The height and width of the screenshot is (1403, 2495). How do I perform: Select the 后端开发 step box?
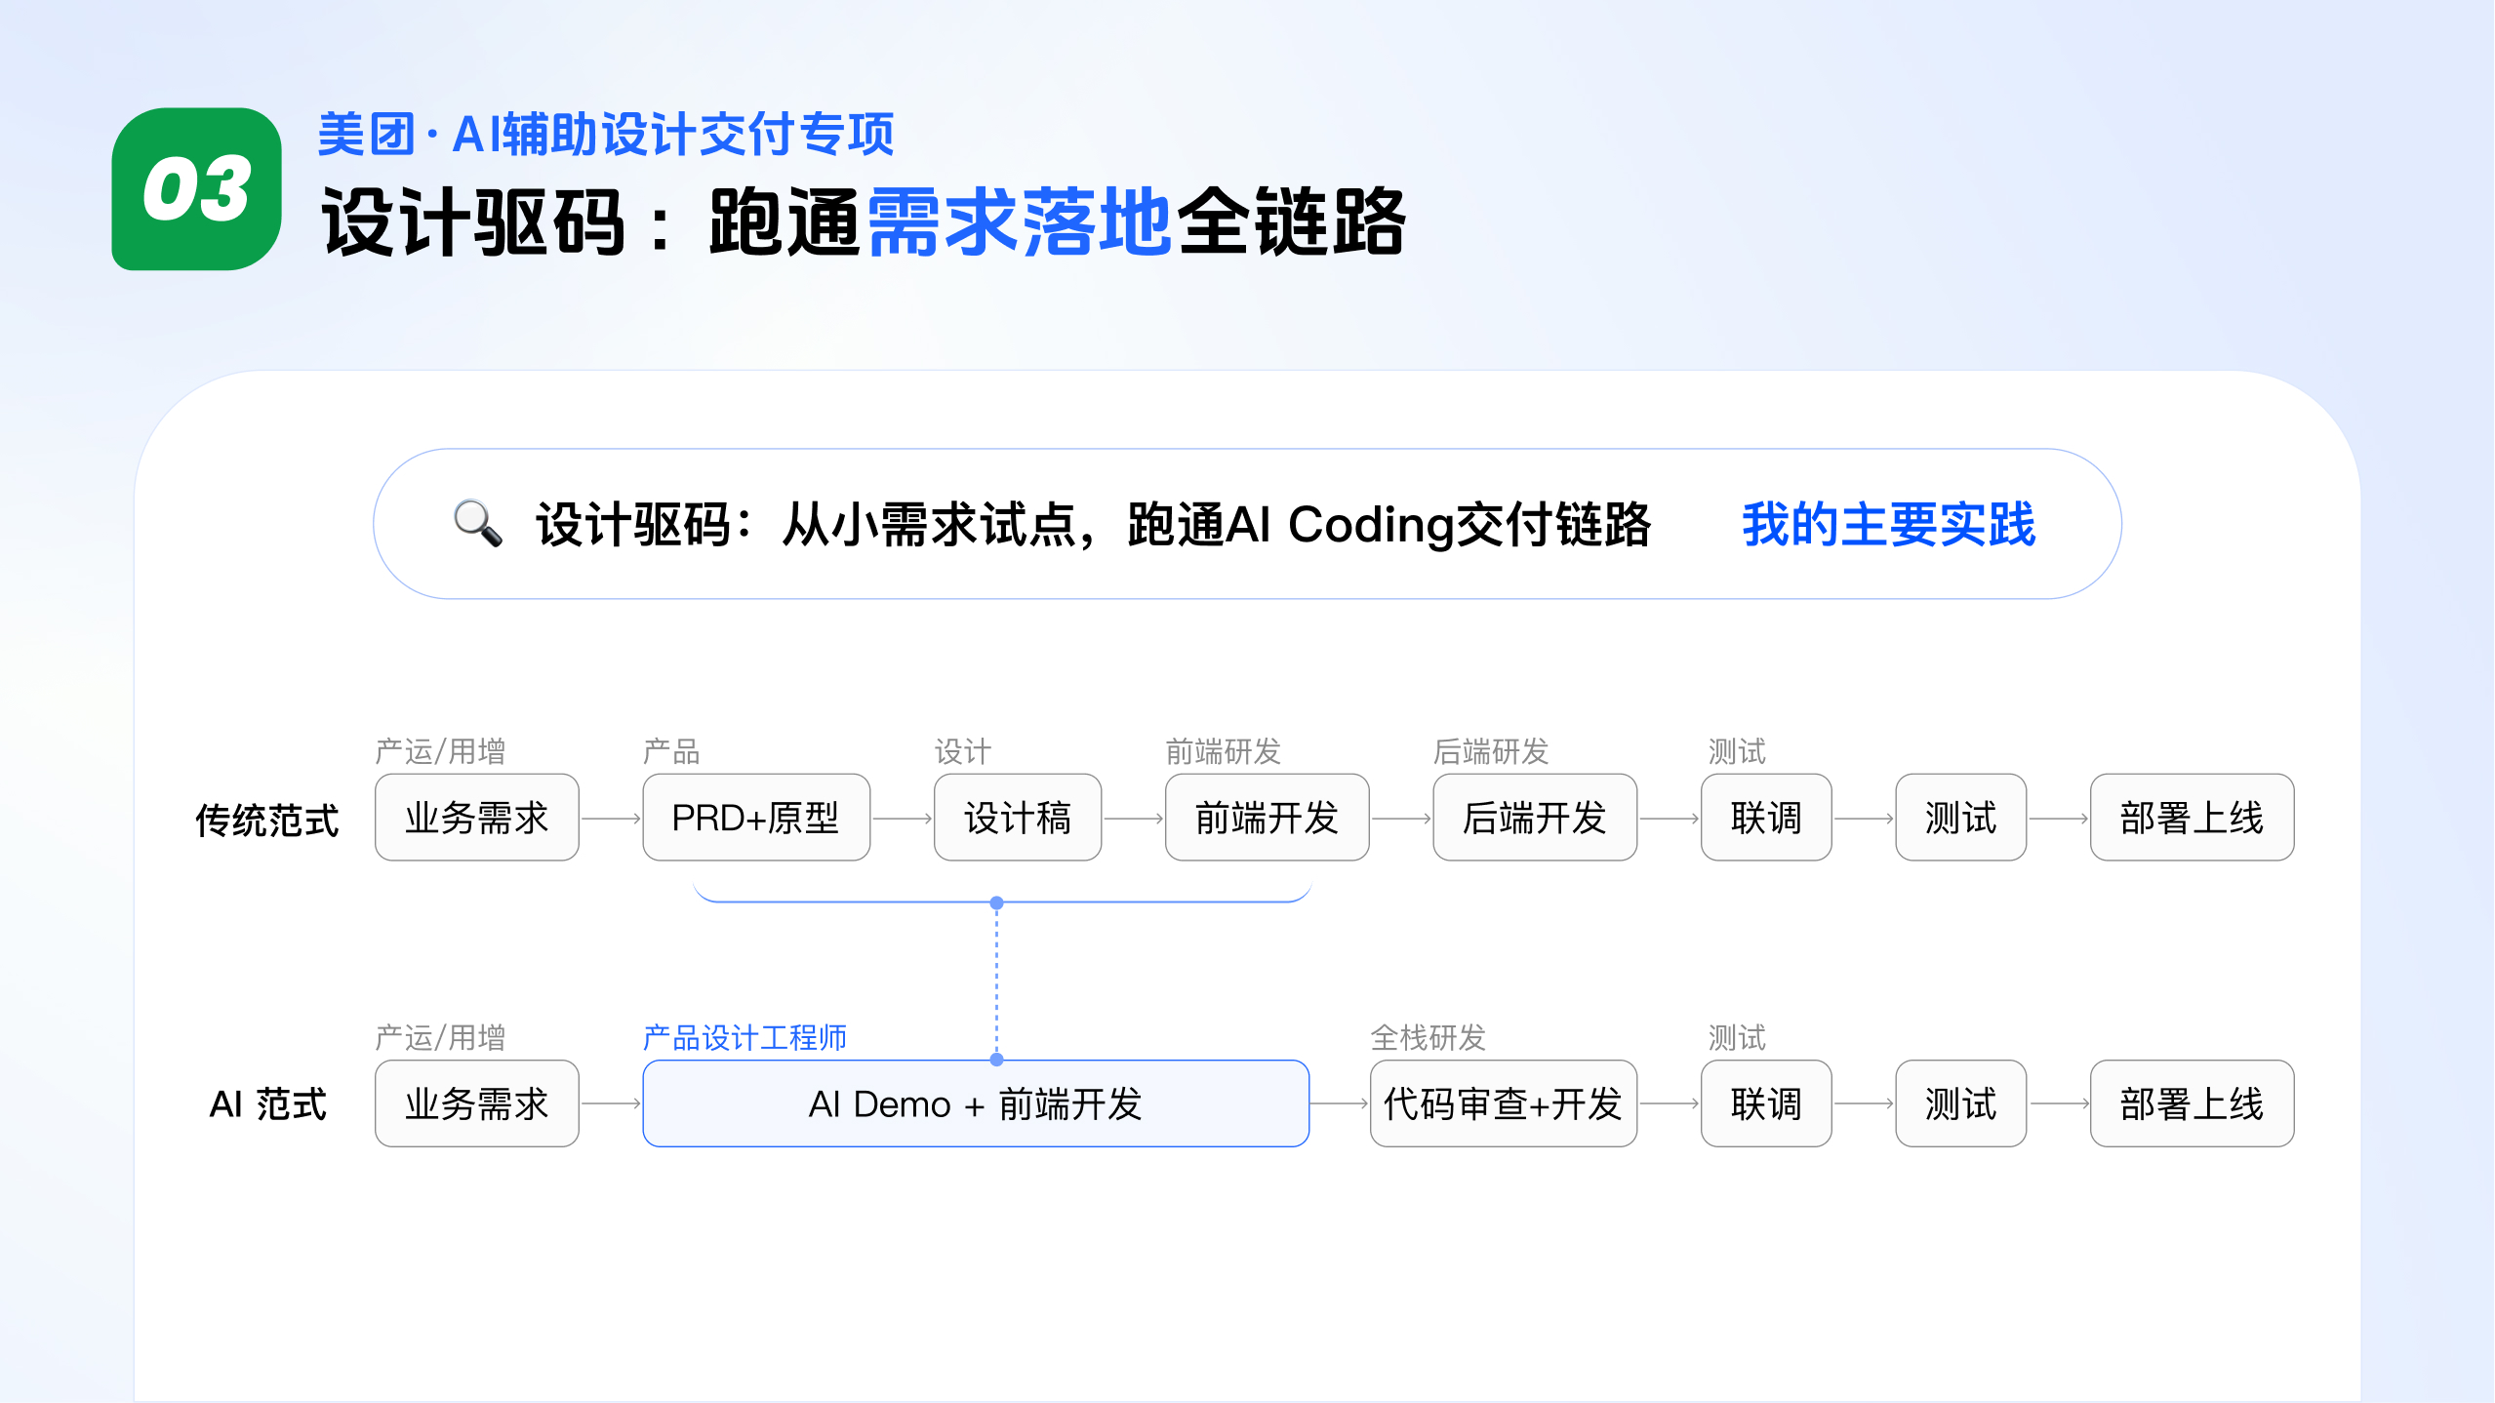[x=1535, y=818]
